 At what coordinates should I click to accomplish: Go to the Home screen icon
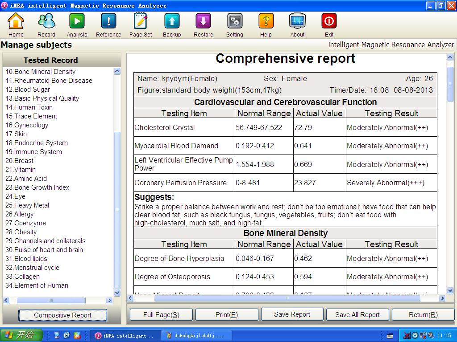coord(16,21)
